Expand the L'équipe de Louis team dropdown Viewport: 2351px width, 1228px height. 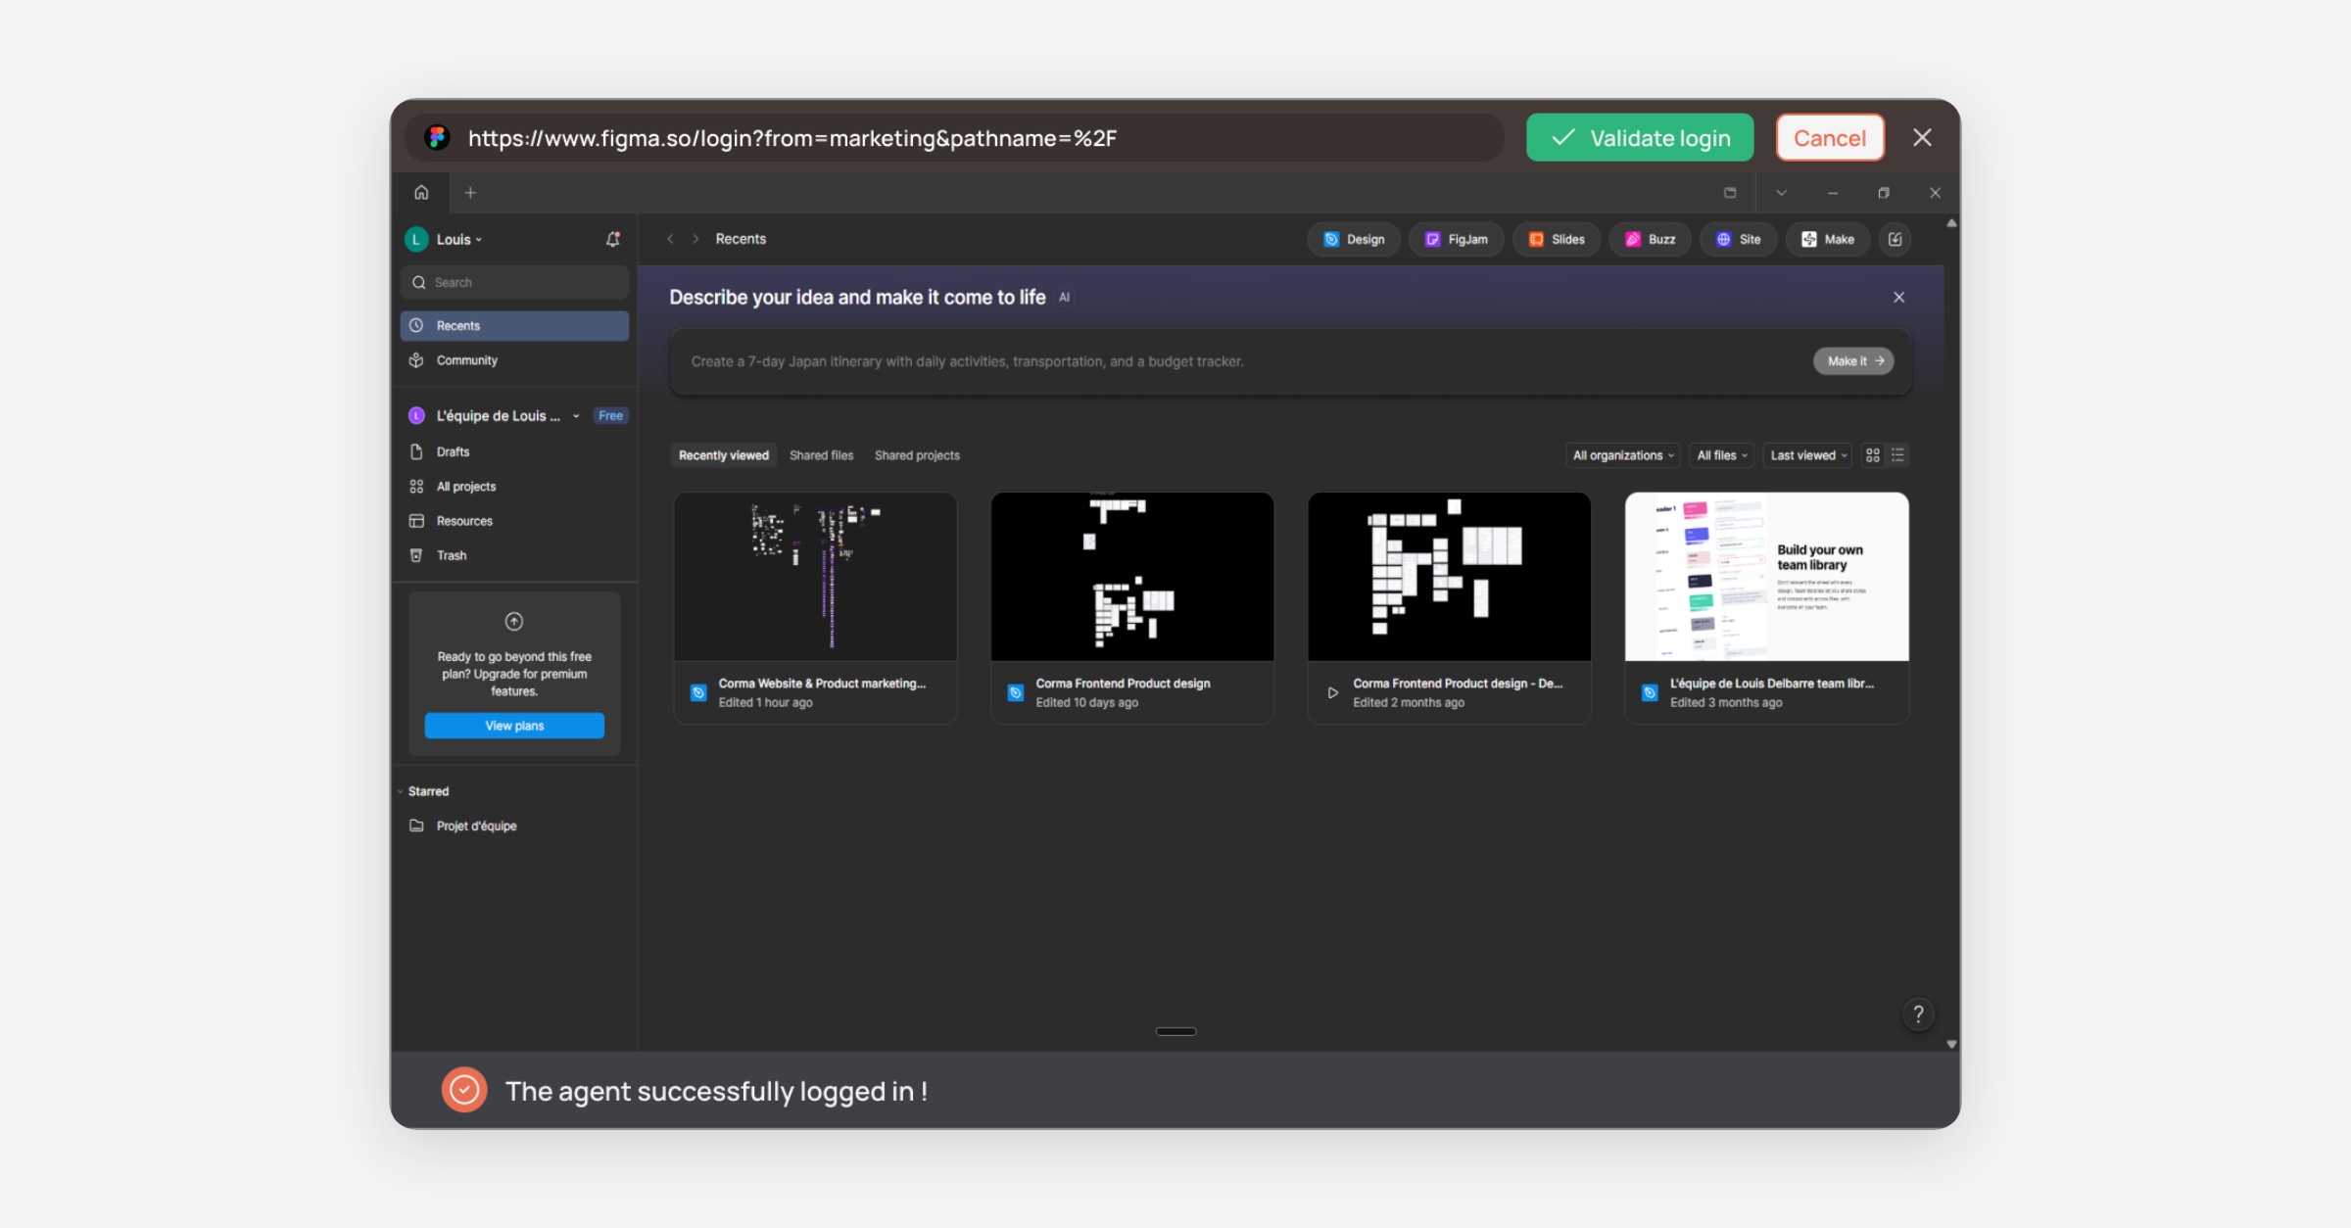point(576,416)
